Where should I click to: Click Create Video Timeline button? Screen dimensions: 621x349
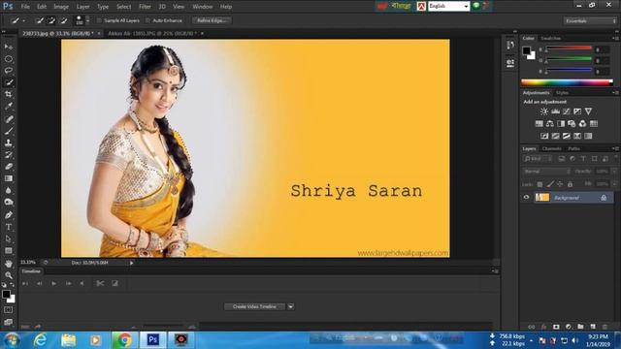[x=254, y=306]
